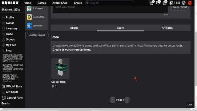
Task: Click the UpGaming group name
Action: pyautogui.click(x=38, y=26)
